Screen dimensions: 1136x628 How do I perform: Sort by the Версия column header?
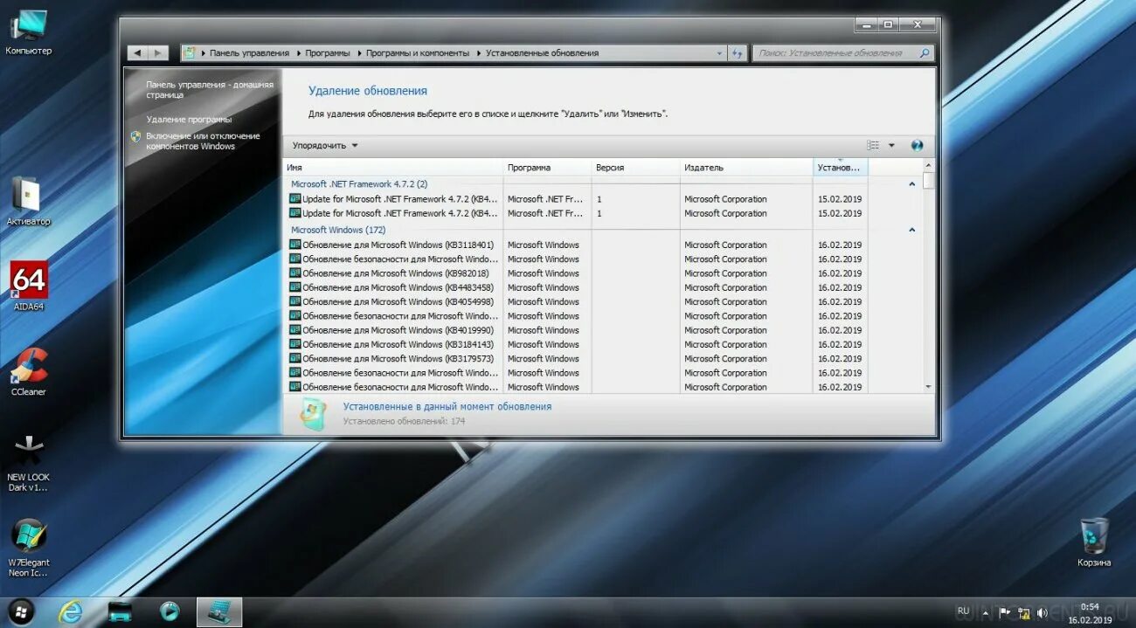coord(636,168)
